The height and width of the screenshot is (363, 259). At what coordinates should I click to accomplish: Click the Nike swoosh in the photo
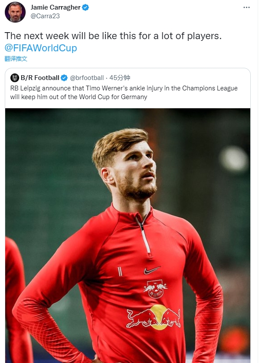(x=152, y=270)
